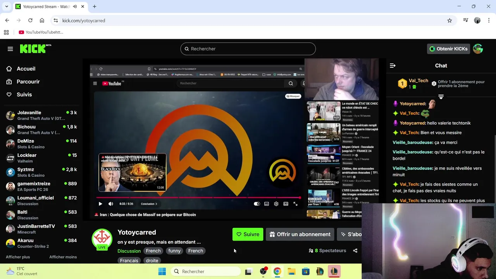Play the video in streamed YouTube player
Image resolution: width=496 pixels, height=279 pixels.
click(100, 204)
